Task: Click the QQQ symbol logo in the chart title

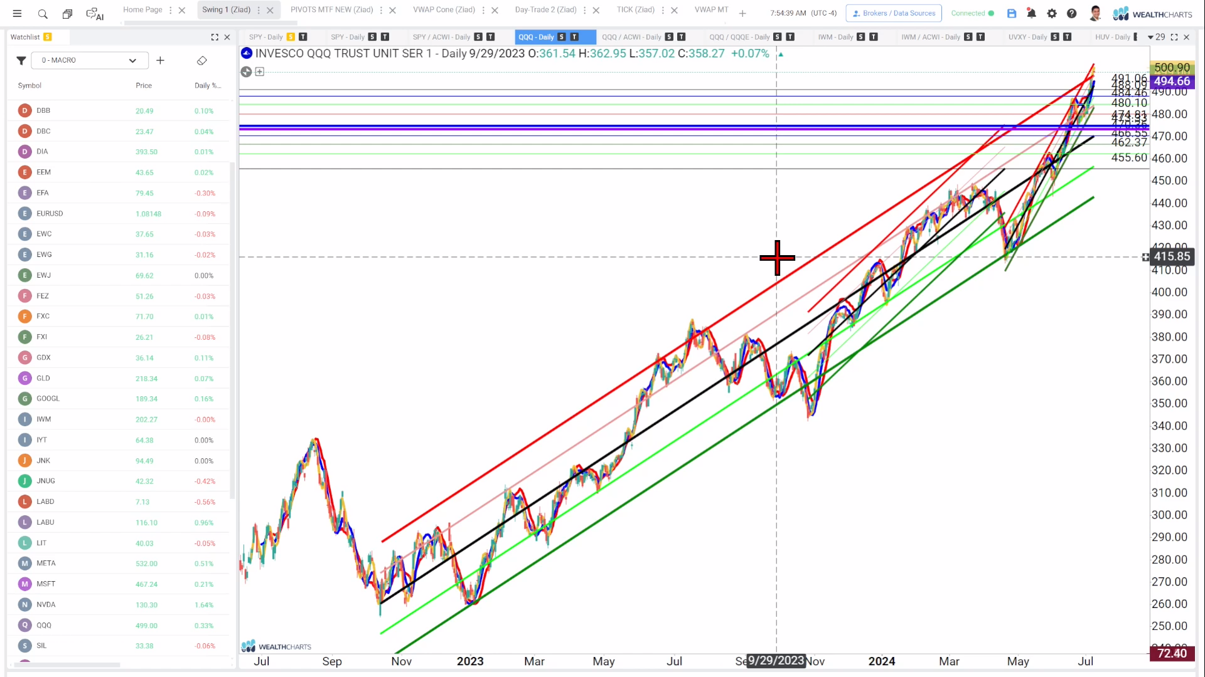Action: click(247, 53)
